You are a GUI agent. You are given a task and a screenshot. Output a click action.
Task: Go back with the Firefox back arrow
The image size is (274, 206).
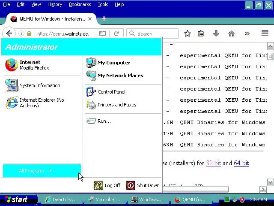click(x=9, y=33)
